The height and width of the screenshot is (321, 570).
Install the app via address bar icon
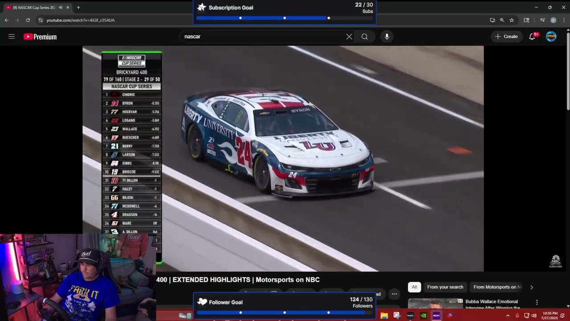(492, 20)
